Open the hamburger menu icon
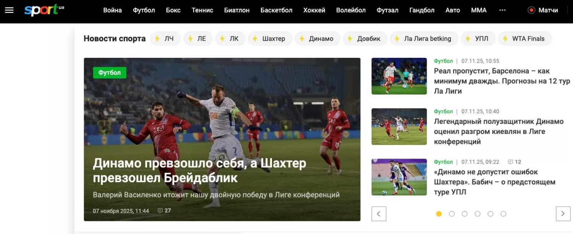This screenshot has width=573, height=234. click(9, 10)
